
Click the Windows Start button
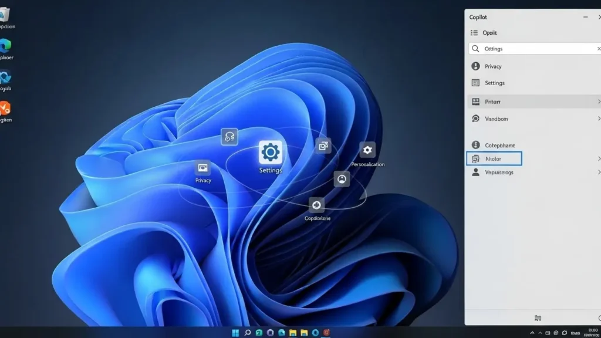tap(235, 333)
